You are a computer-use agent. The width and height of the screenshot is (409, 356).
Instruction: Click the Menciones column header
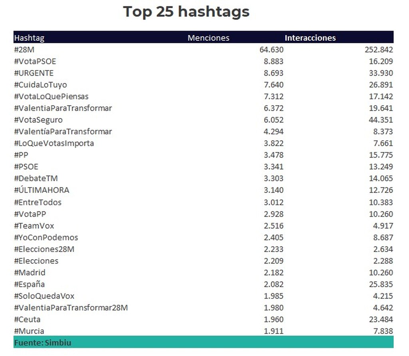(208, 38)
